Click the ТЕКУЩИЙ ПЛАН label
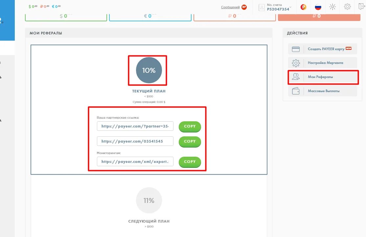366x237 pixels. click(149, 91)
